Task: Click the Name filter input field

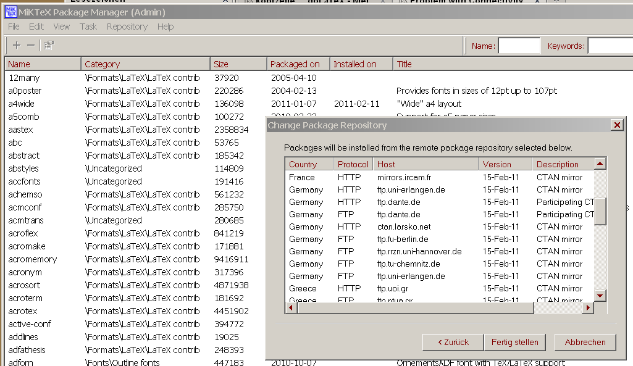Action: pyautogui.click(x=519, y=46)
